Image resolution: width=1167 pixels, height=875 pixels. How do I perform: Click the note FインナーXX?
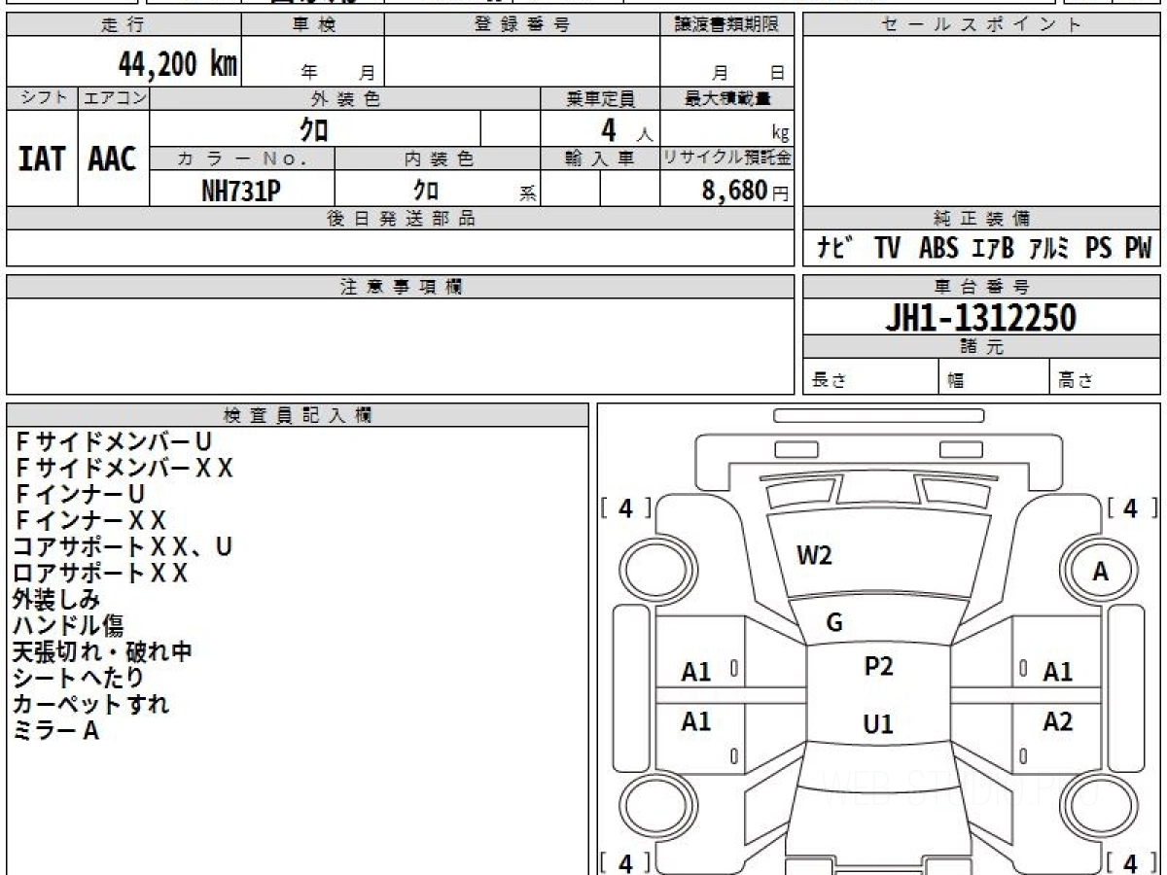(90, 521)
